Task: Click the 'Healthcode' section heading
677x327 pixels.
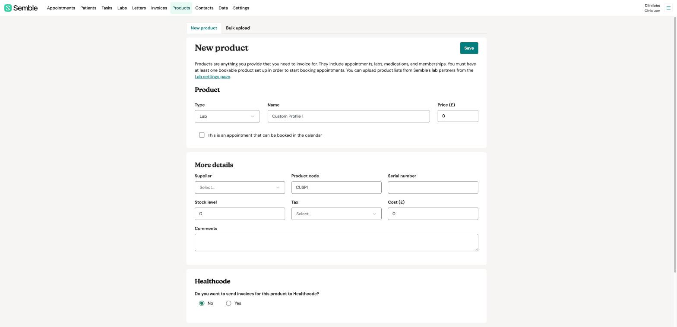Action: [x=212, y=281]
